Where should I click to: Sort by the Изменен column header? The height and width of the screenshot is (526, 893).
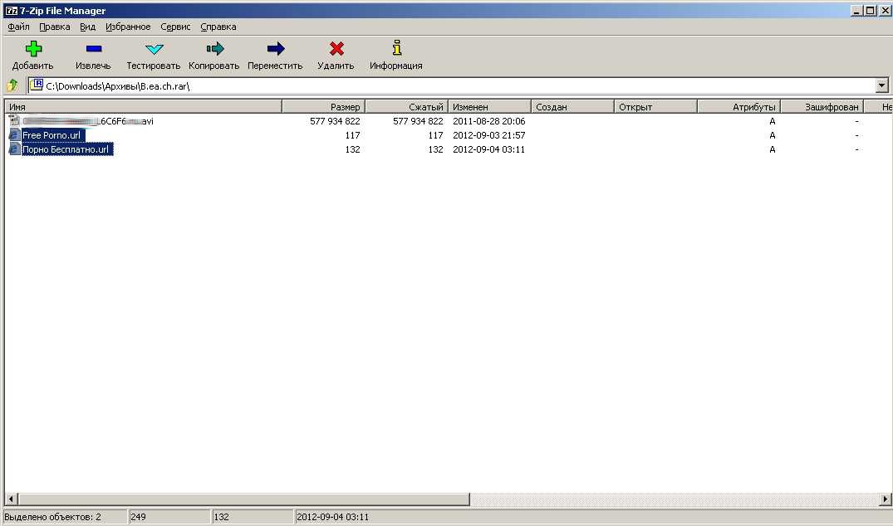click(490, 107)
